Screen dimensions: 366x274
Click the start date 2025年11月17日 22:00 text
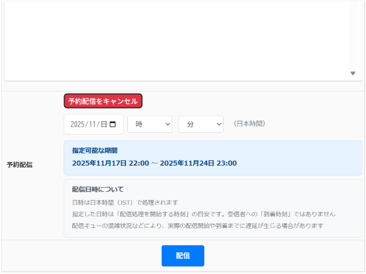pyautogui.click(x=109, y=163)
